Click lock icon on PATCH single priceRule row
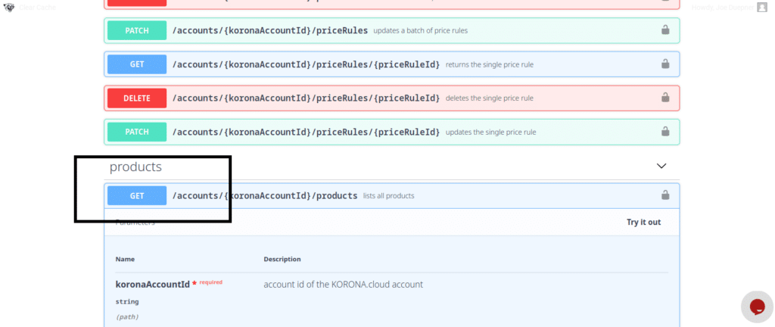This screenshot has height=327, width=775. click(x=665, y=132)
